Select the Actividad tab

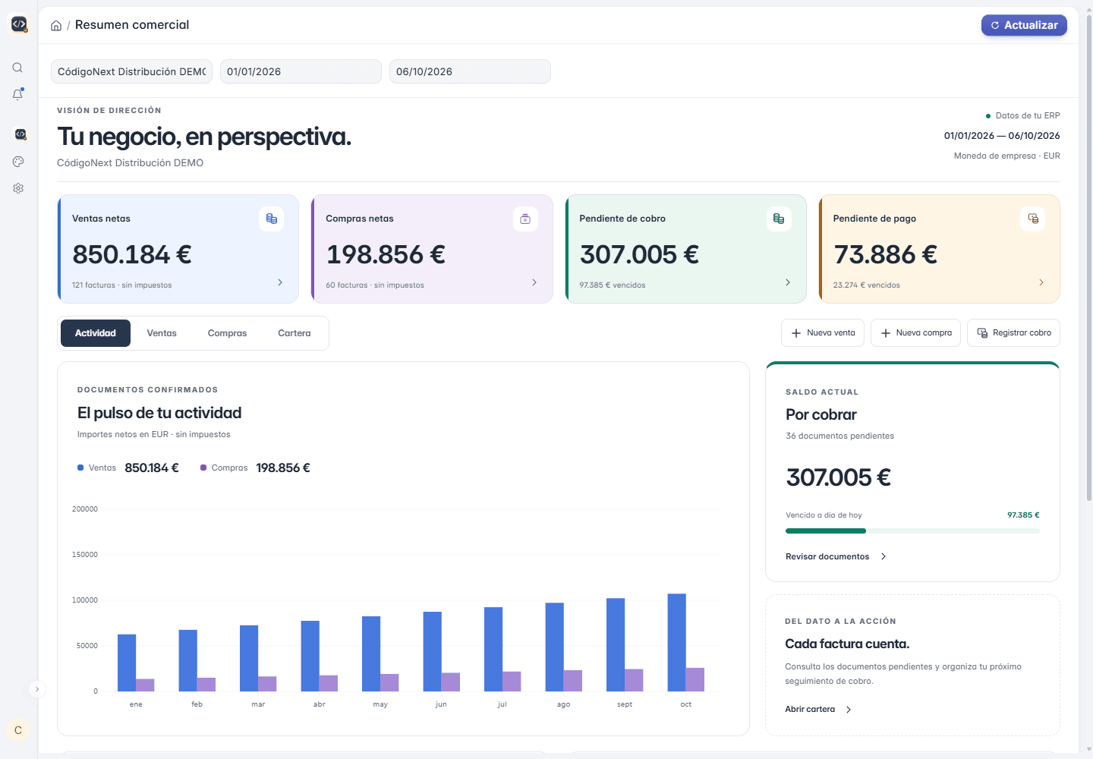96,333
